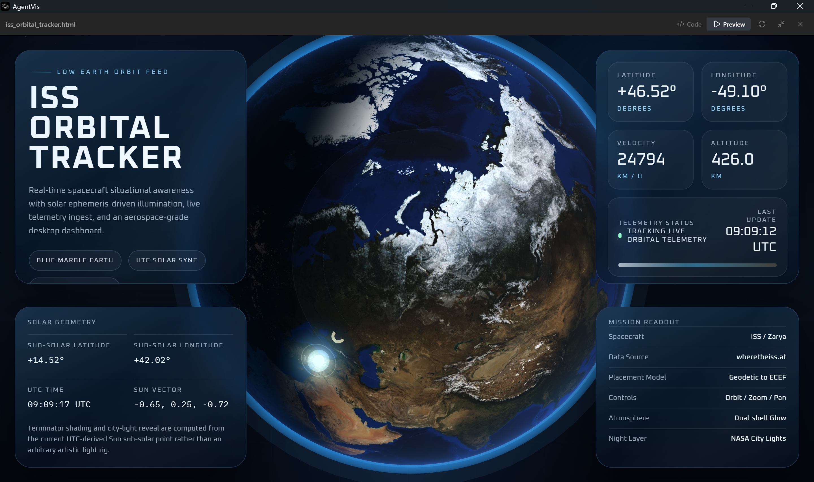Click the MISSION READOUT panel title
The width and height of the screenshot is (814, 482).
coord(644,322)
